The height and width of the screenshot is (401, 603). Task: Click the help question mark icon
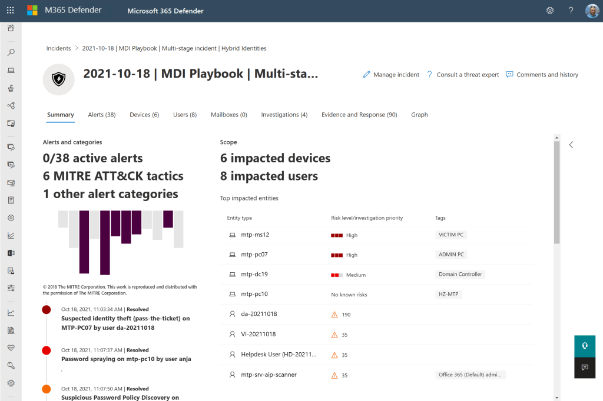coord(571,11)
